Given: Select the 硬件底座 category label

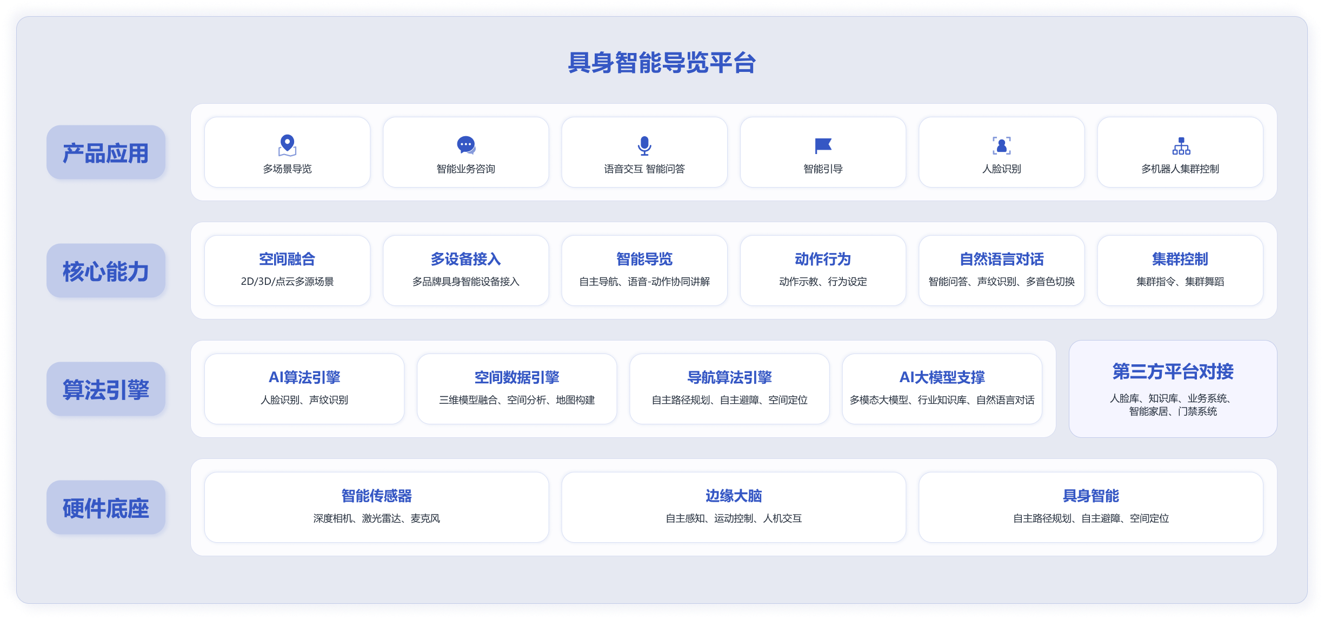Looking at the screenshot, I should tap(106, 508).
